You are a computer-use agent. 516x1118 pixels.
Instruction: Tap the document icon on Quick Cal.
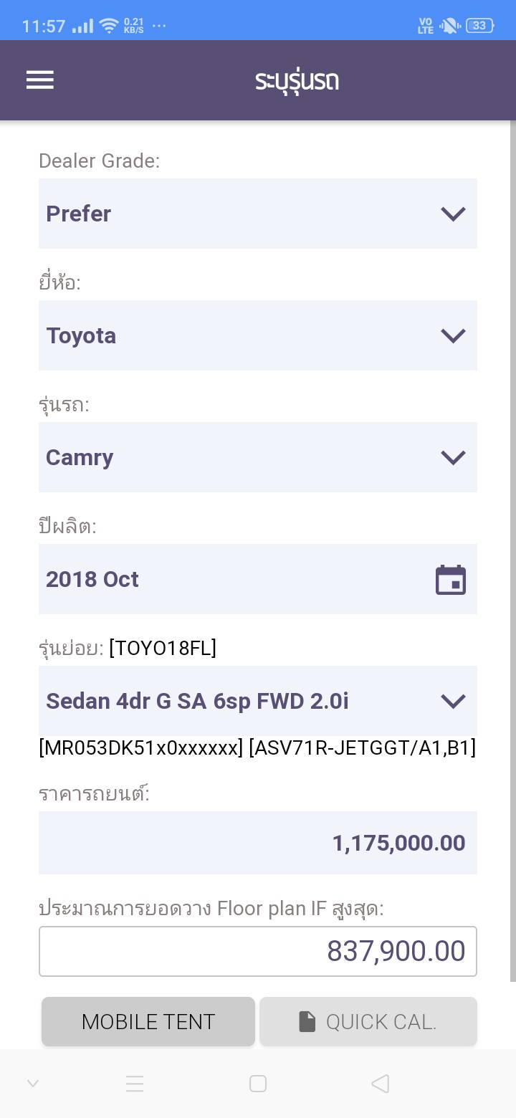click(307, 1022)
